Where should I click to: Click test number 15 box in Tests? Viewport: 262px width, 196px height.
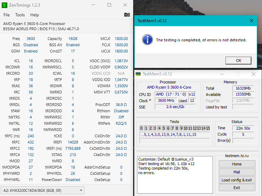point(208,128)
